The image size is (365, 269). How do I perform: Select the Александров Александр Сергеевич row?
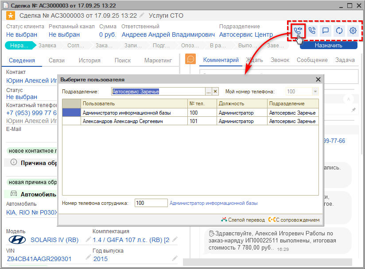134,121
